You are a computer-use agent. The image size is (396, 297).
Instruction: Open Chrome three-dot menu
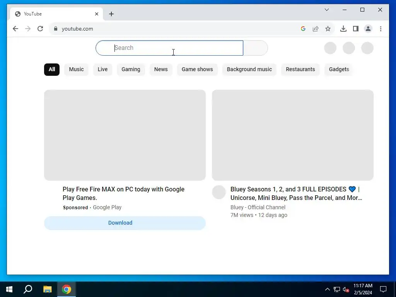[x=381, y=29]
